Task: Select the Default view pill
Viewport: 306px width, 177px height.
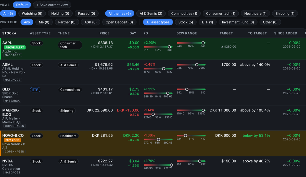Action: pyautogui.click(x=22, y=5)
